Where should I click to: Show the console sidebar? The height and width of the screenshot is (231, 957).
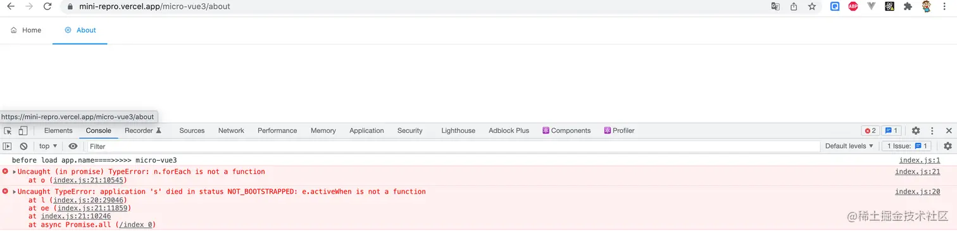click(x=8, y=146)
